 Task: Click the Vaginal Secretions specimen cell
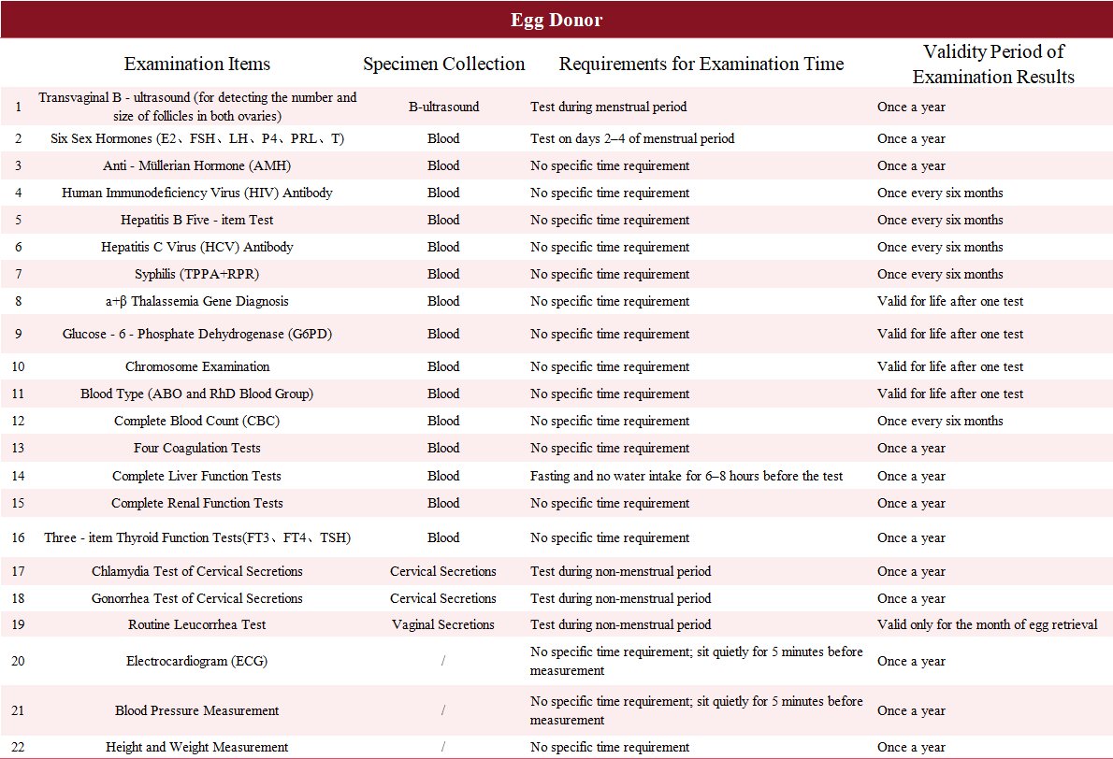coord(443,624)
